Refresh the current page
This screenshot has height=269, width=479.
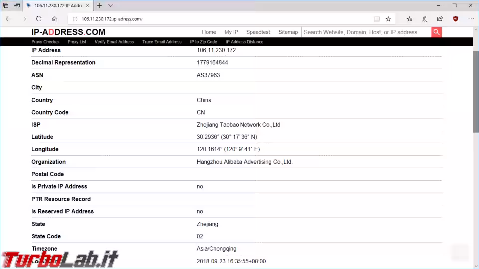pyautogui.click(x=39, y=19)
